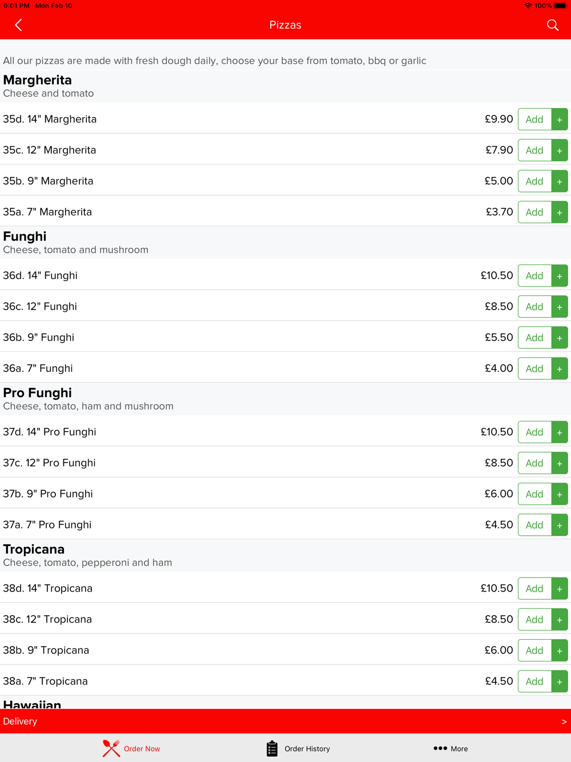This screenshot has width=571, height=762.
Task: Add 9" Tropicana to order
Action: click(534, 651)
